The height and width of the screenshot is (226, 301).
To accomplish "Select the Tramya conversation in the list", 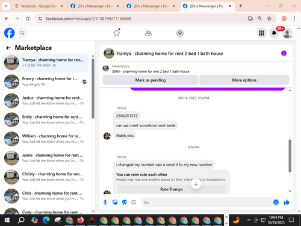I will [x=45, y=63].
